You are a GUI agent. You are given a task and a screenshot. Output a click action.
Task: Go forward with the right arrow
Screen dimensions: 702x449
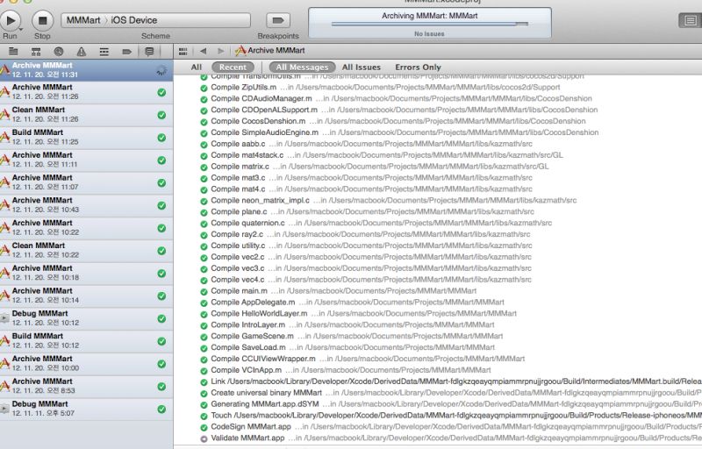point(220,51)
